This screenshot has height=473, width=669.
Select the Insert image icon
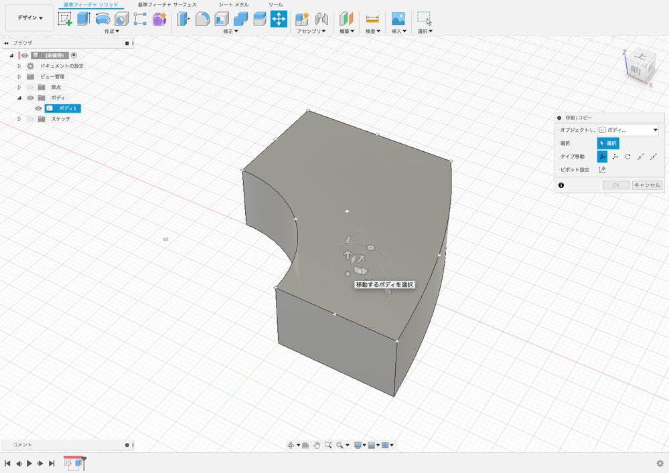[x=398, y=19]
